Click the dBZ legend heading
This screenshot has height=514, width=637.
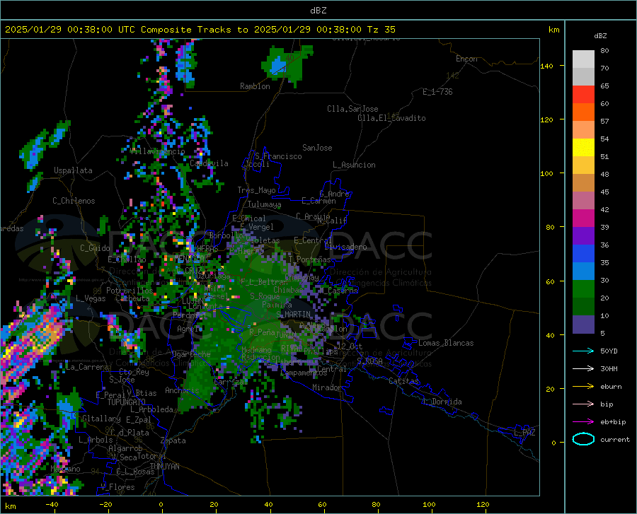pyautogui.click(x=600, y=35)
